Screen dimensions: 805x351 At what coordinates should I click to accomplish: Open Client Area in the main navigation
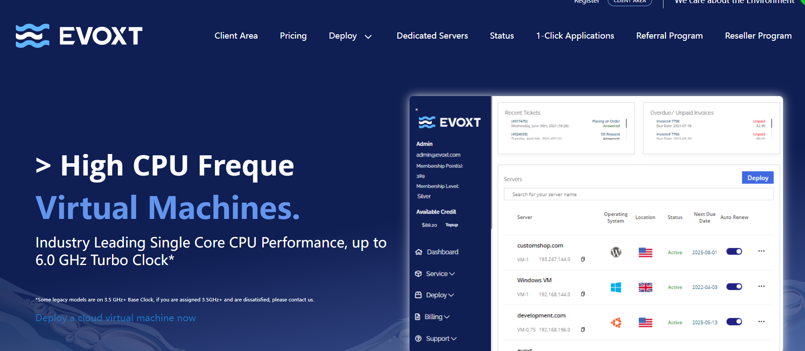point(236,36)
